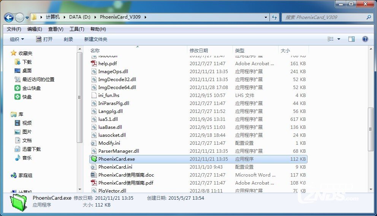Screen dimensions: 377x216
Task: Change view with the view mode icon
Action: (x=331, y=39)
